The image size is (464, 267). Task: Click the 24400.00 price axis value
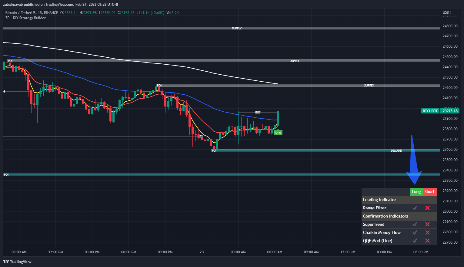pos(450,67)
